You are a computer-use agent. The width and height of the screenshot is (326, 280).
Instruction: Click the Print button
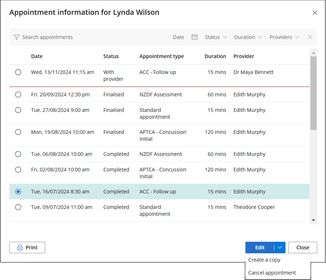coord(27,248)
